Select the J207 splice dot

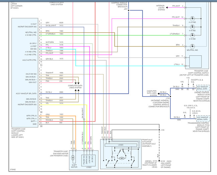click(x=129, y=10)
